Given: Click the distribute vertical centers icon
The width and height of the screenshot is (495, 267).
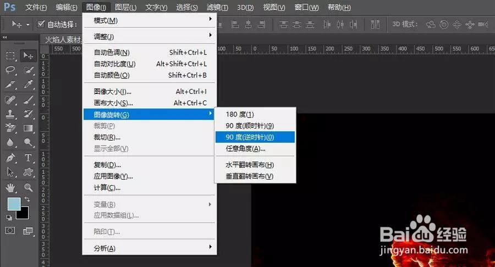Looking at the screenshot, I should pos(297,24).
